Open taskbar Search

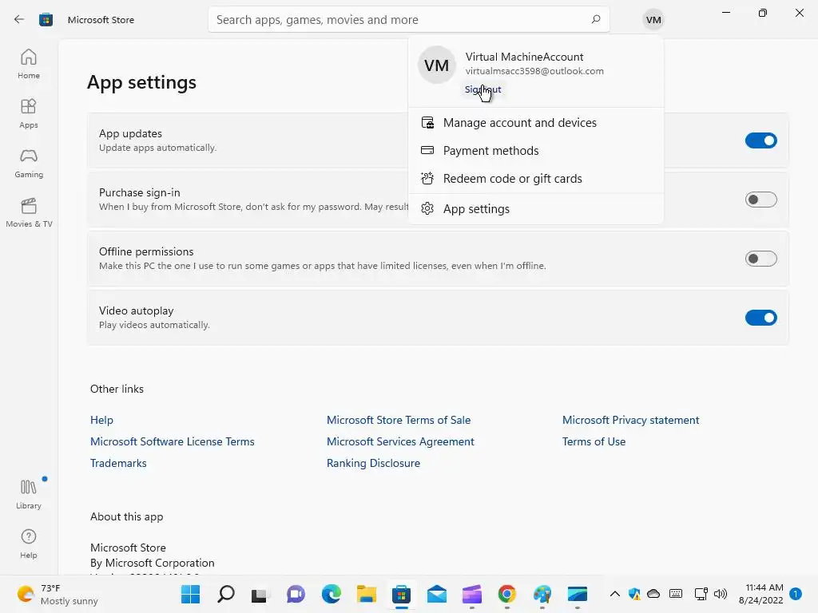[x=226, y=594]
